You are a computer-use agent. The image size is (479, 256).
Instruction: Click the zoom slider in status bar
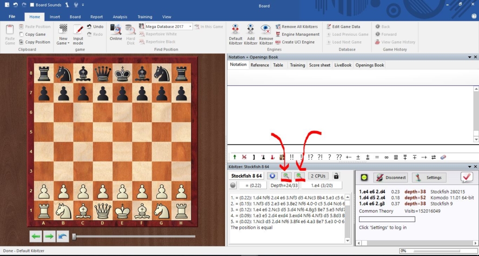(437, 251)
